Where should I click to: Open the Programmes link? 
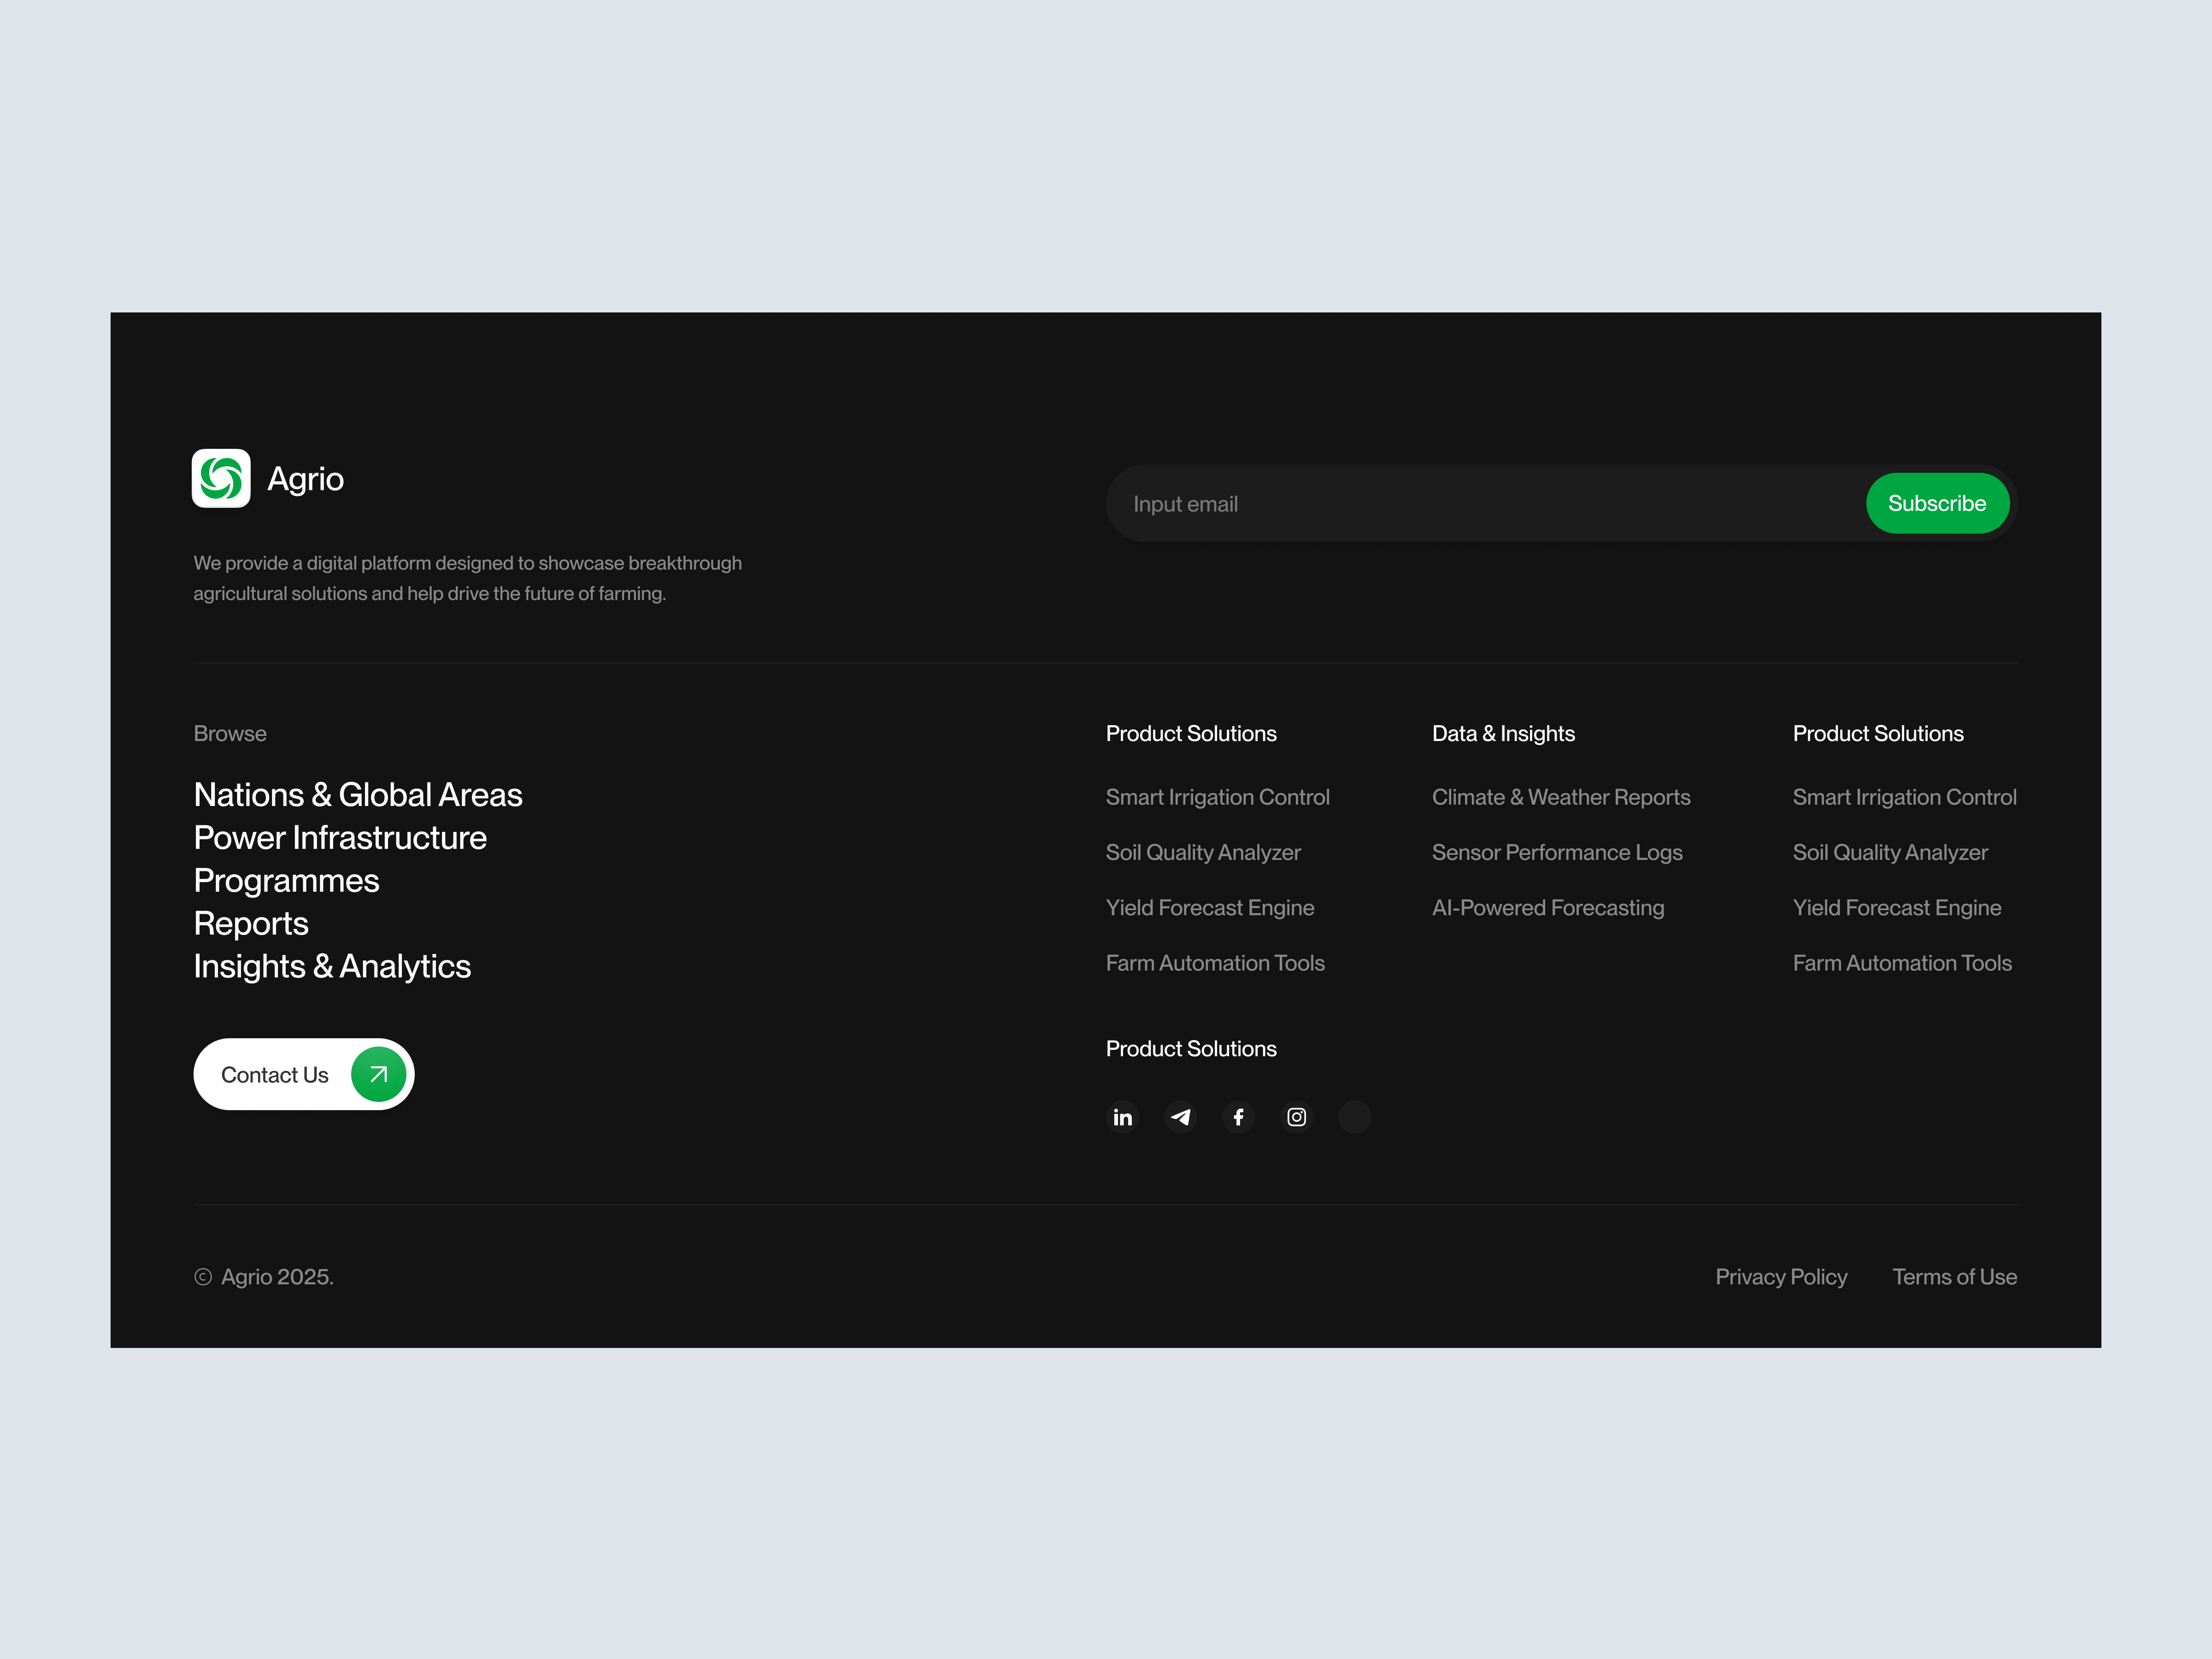286,881
